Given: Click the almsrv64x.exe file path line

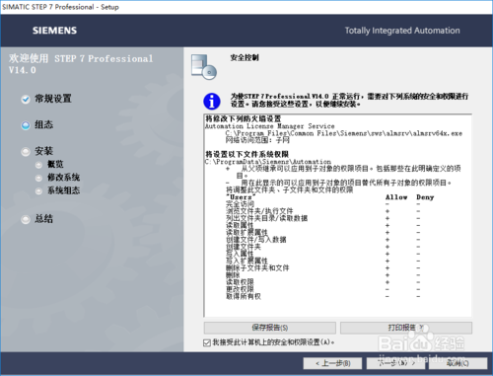Looking at the screenshot, I should (x=344, y=133).
